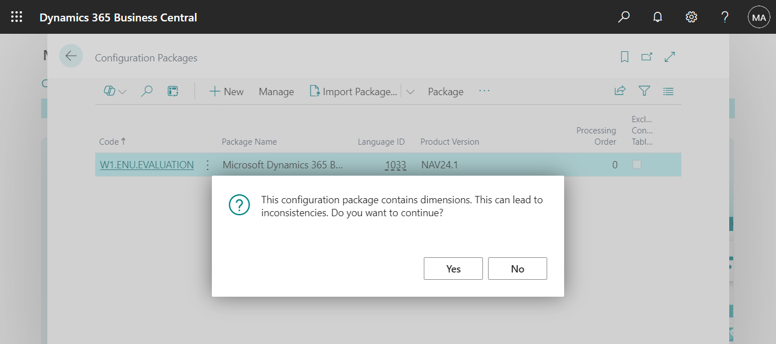Click the Manage menu item
This screenshot has width=776, height=344.
276,91
